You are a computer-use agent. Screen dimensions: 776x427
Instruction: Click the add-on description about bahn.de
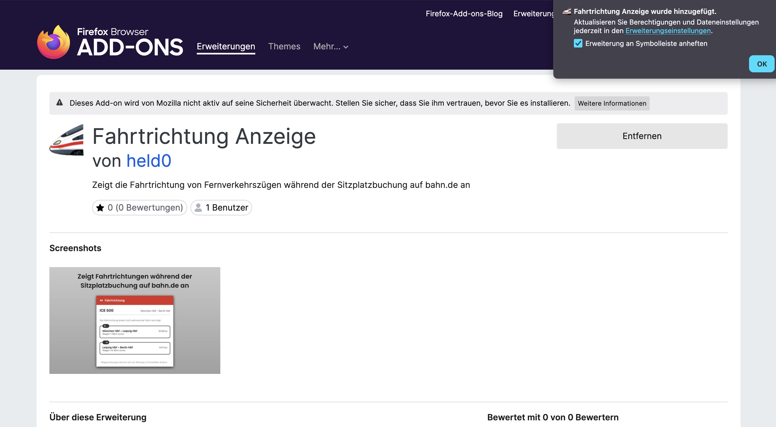click(281, 185)
